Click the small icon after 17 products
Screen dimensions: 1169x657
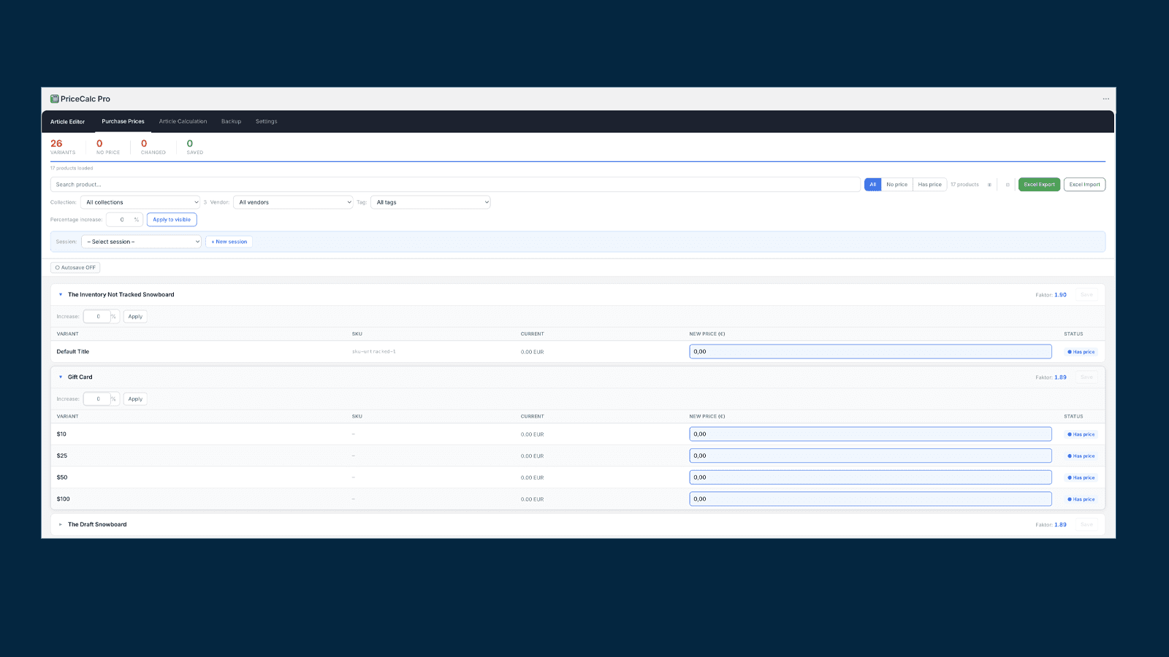pyautogui.click(x=989, y=185)
